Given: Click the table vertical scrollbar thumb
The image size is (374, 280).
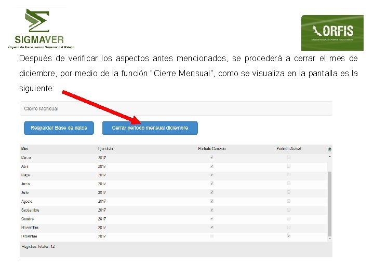Looking at the screenshot, I should click(330, 204).
